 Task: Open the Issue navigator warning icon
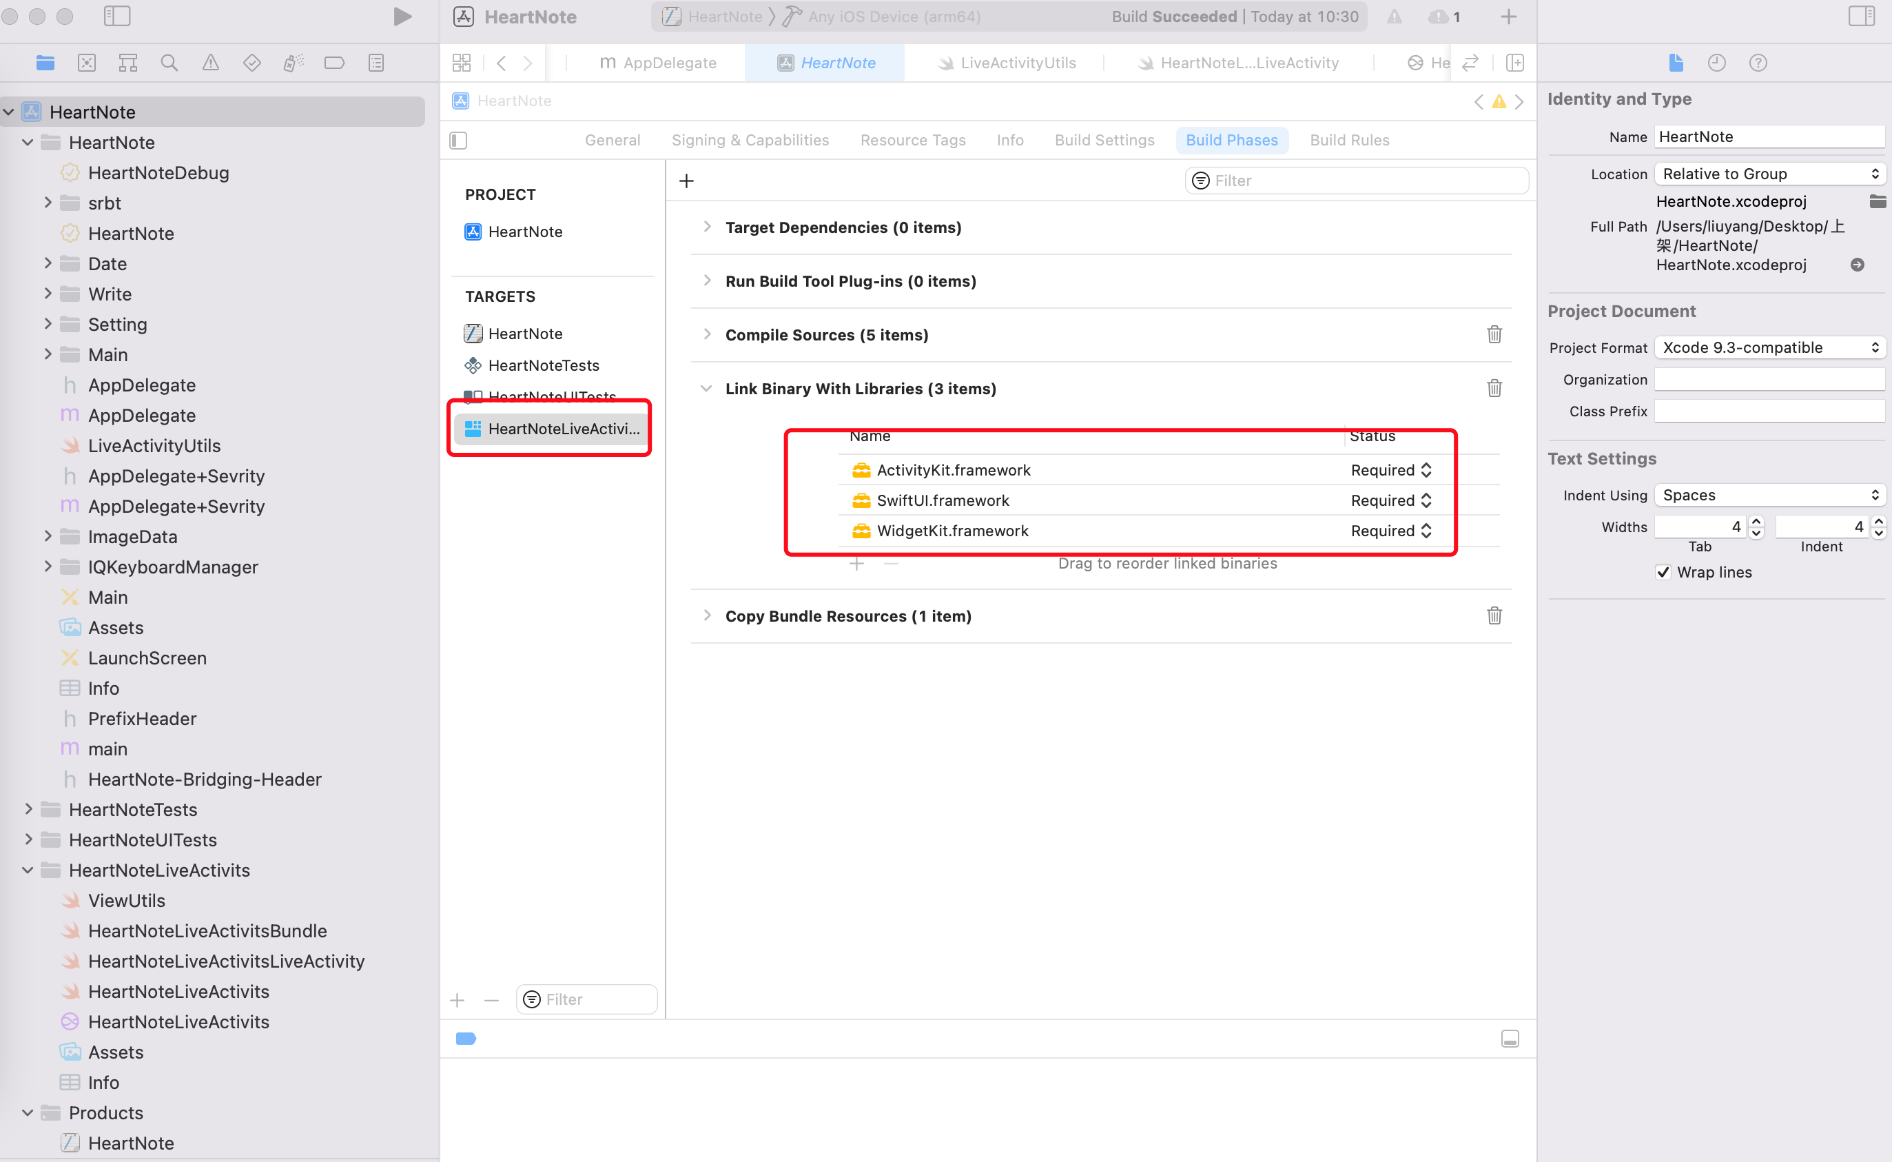[210, 63]
